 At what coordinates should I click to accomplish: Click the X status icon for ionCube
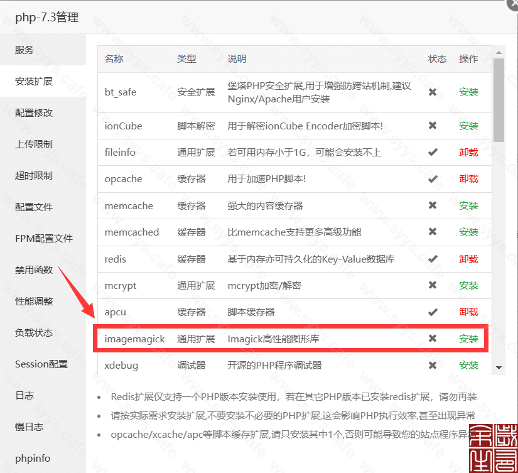(433, 126)
